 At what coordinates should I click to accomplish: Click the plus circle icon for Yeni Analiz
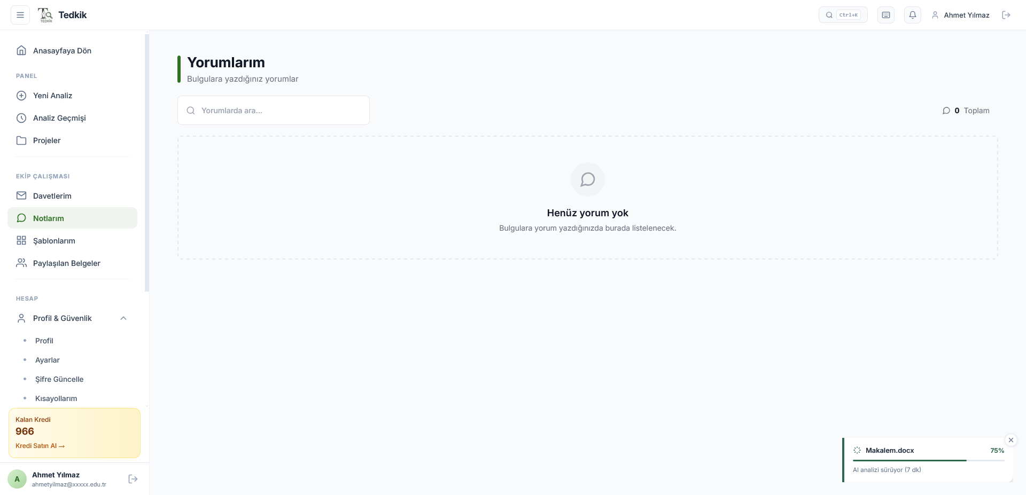21,96
